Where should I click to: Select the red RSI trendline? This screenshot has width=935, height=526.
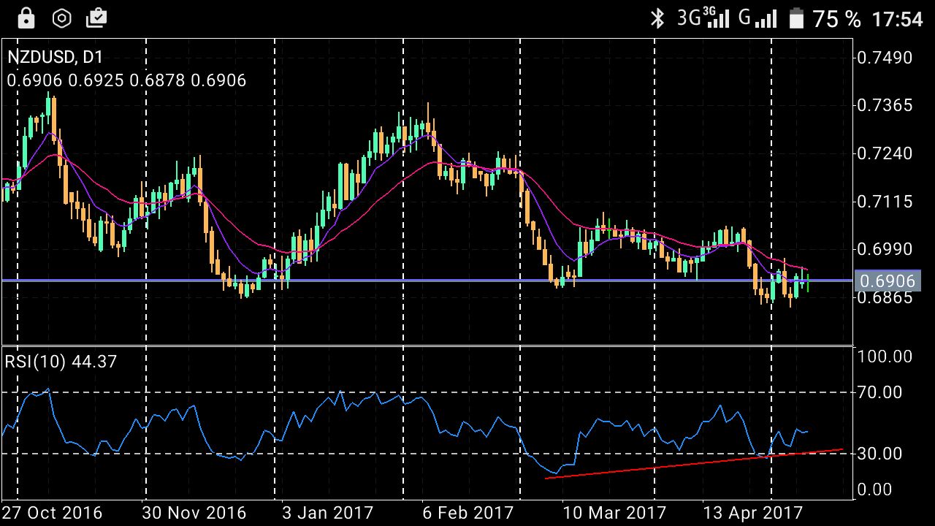694,464
